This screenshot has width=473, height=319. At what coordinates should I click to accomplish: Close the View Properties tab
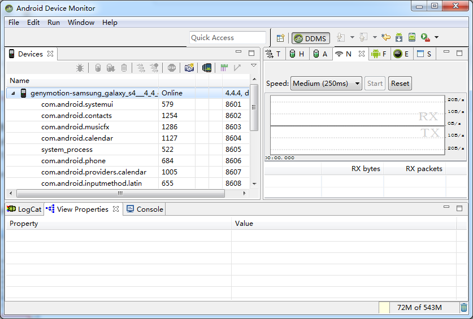[116, 209]
